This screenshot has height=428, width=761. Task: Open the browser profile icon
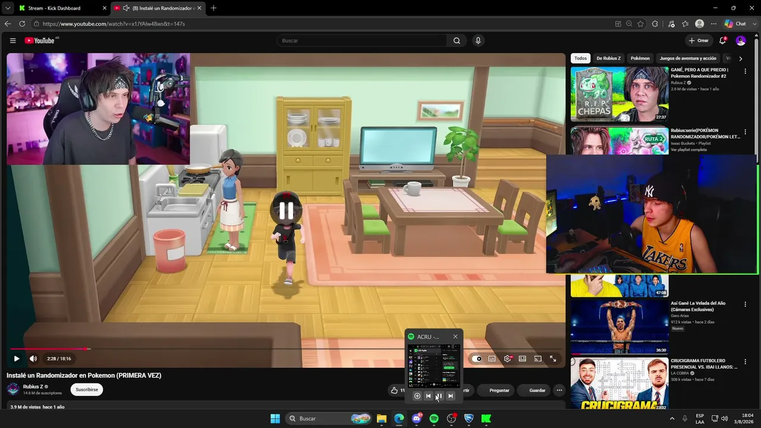(x=700, y=24)
